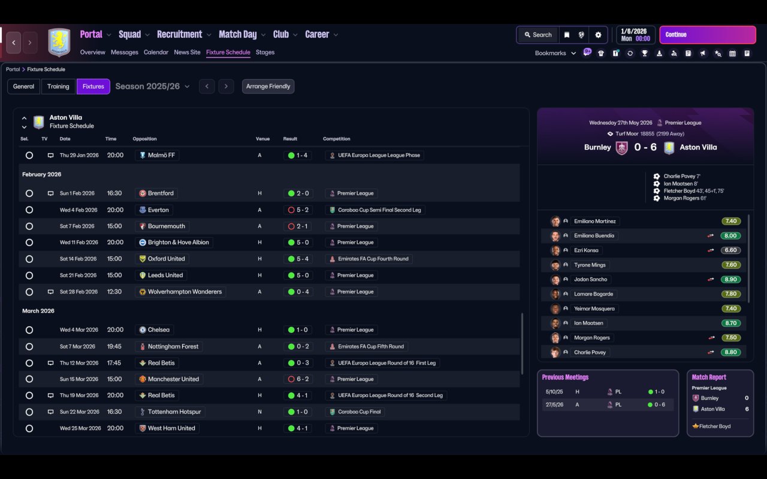The image size is (767, 479).
Task: Expand the Career menu chevron
Action: [x=336, y=35]
